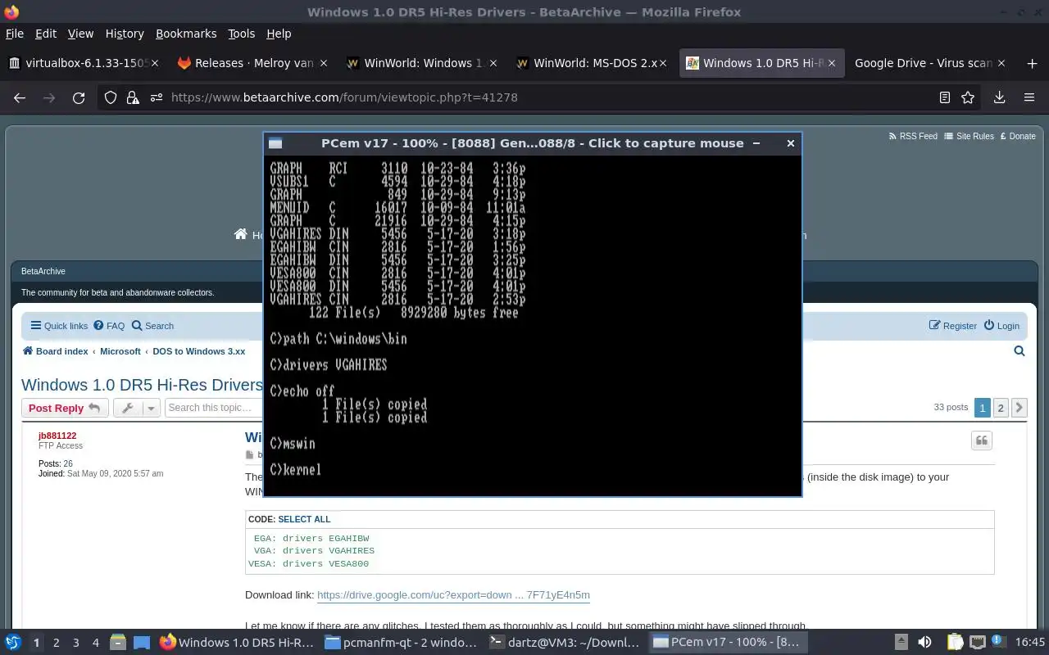Click Login link
This screenshot has height=655, width=1049.
tap(1001, 326)
